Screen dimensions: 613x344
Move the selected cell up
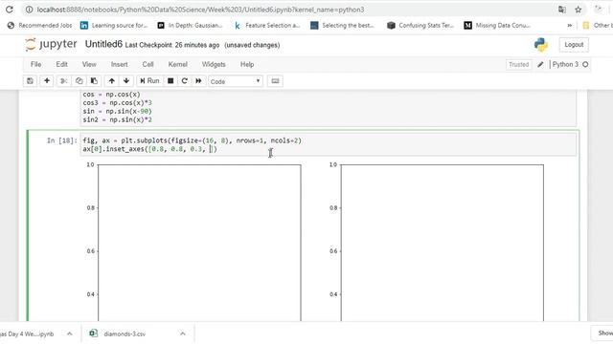pos(112,81)
